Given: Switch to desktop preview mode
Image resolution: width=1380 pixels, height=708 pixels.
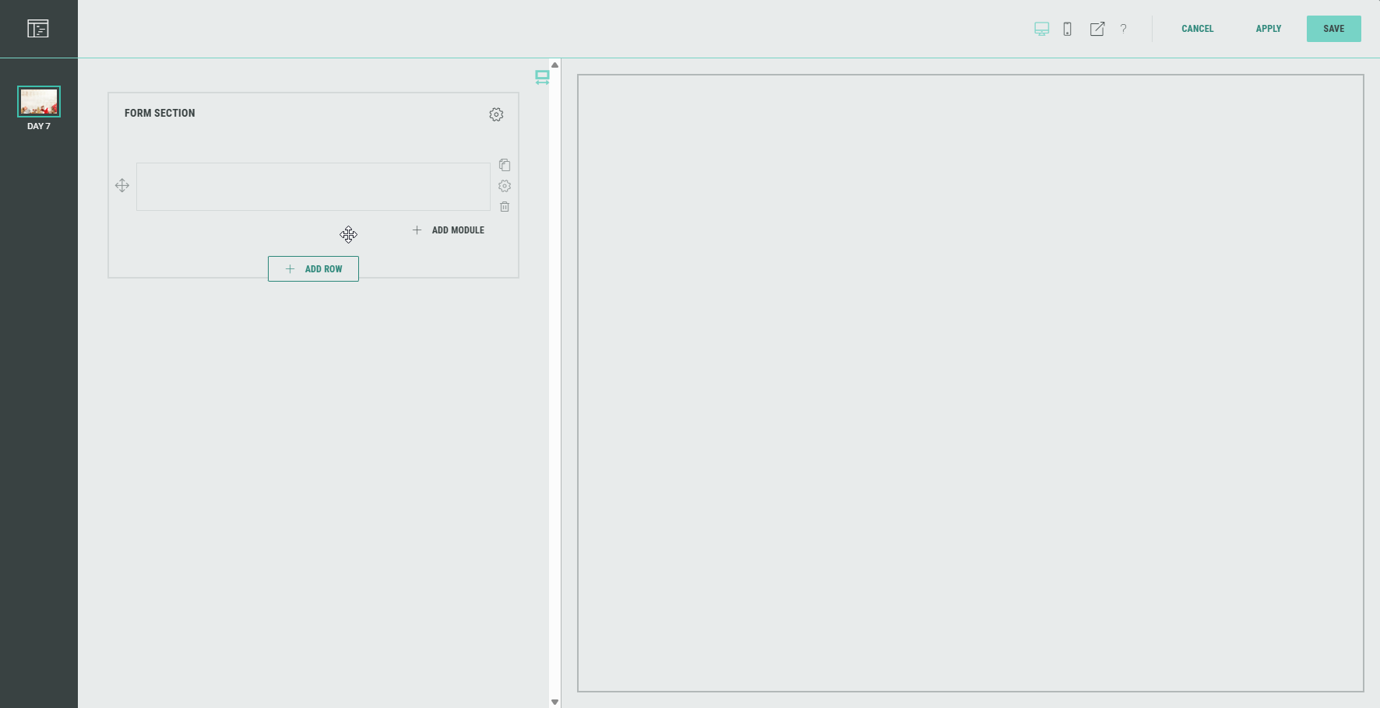Looking at the screenshot, I should pos(1041,29).
